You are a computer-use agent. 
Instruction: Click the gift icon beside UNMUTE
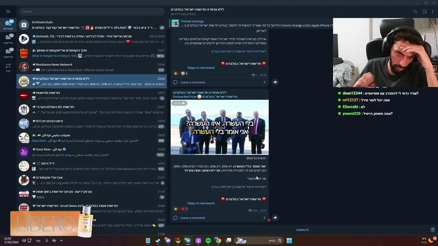433,230
